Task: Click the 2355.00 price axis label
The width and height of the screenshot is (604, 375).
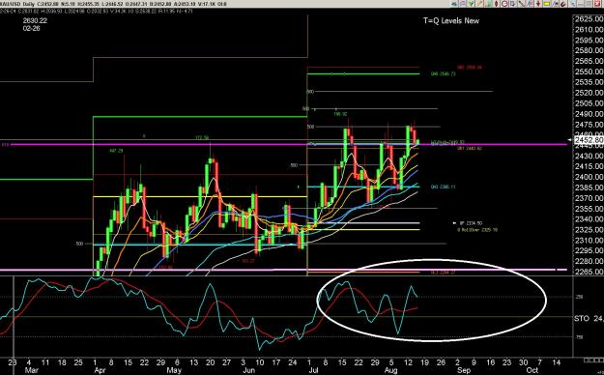Action: (589, 209)
